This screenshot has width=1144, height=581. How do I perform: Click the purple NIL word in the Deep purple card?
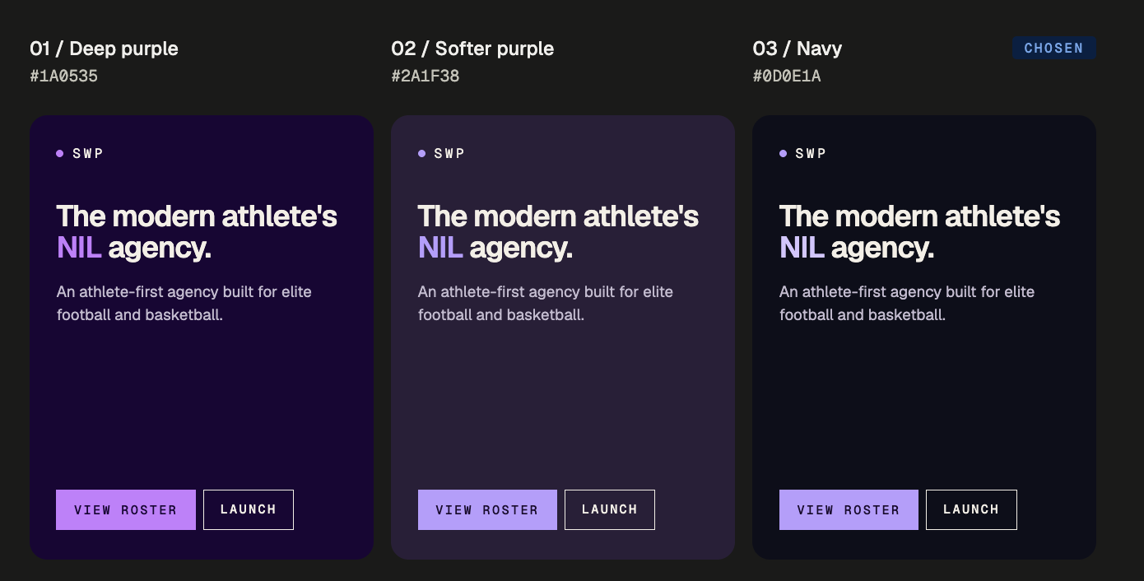click(x=79, y=248)
